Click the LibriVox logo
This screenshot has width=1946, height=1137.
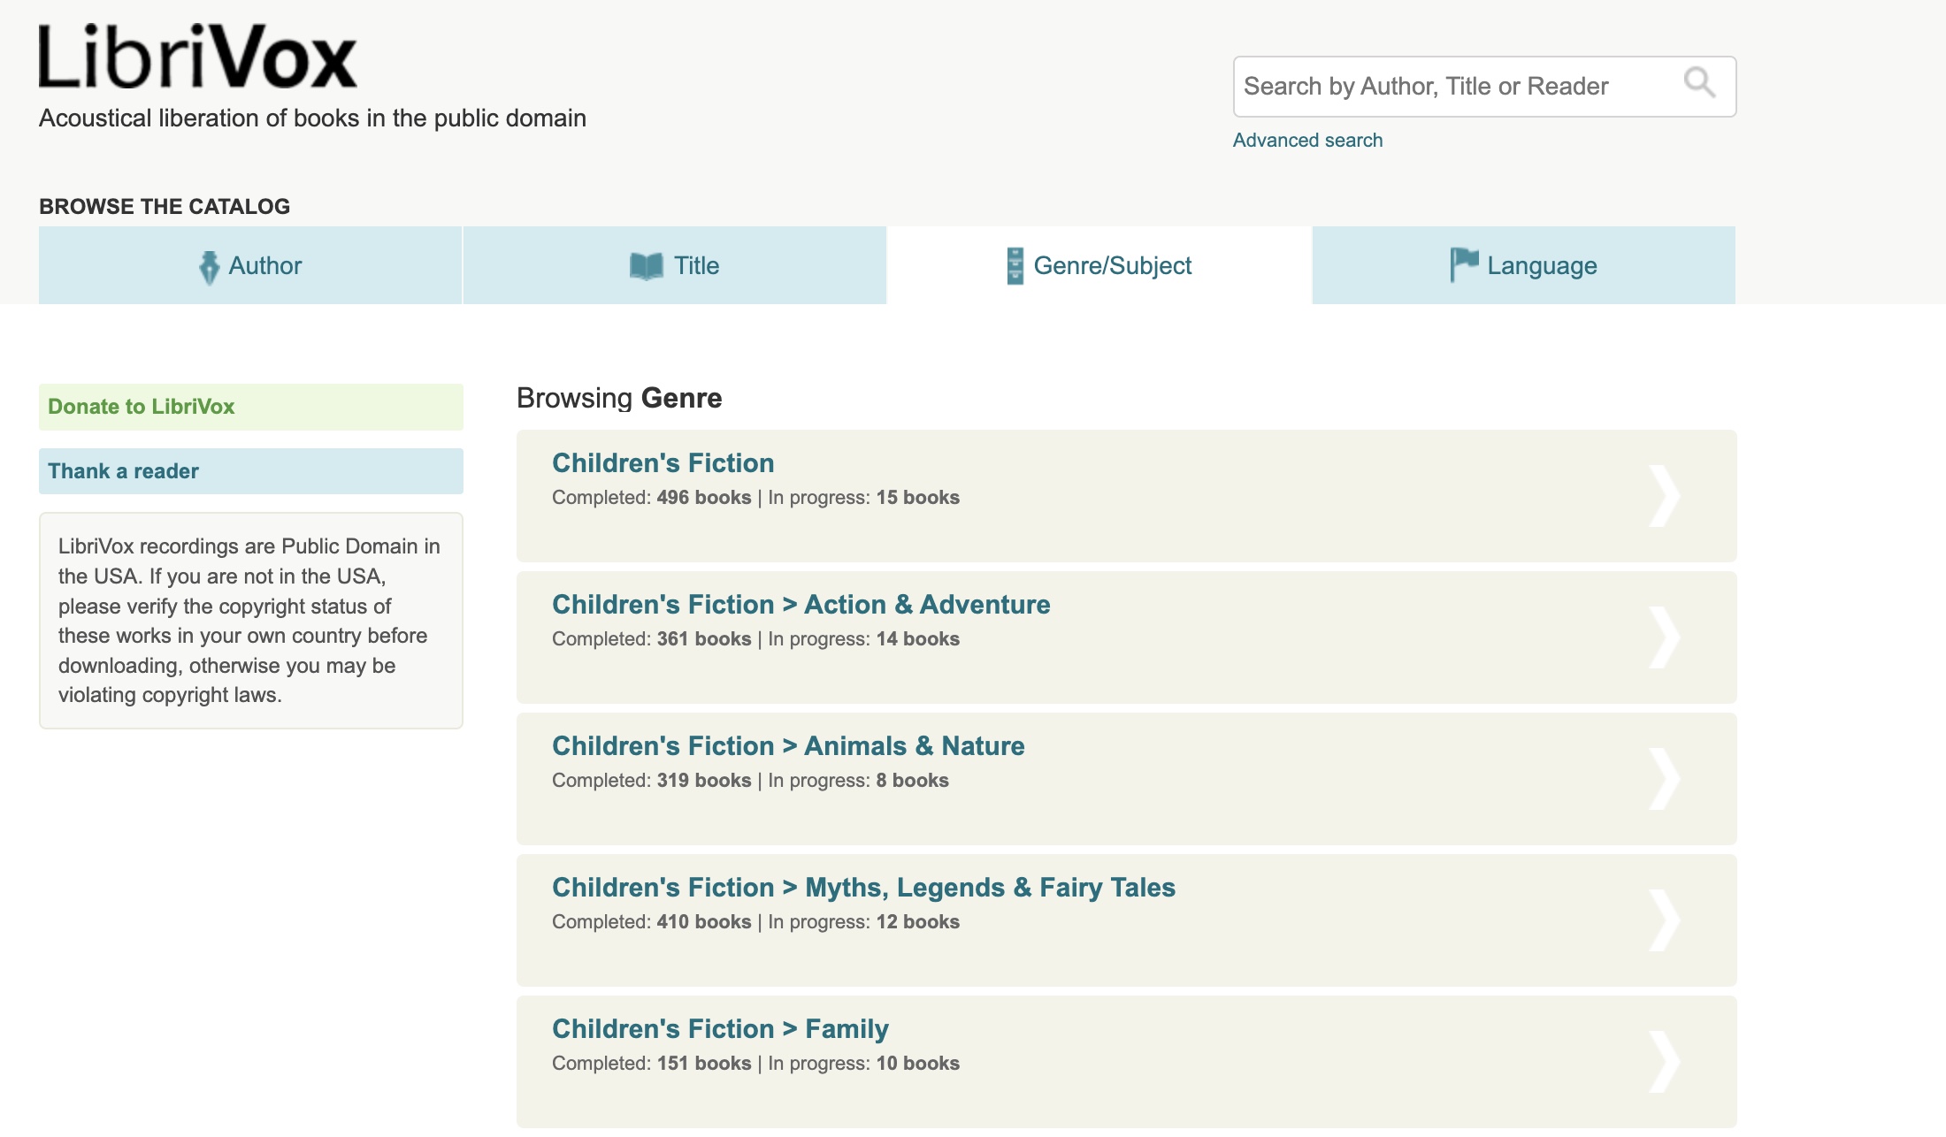[x=198, y=57]
